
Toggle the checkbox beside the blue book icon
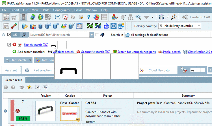97,35
